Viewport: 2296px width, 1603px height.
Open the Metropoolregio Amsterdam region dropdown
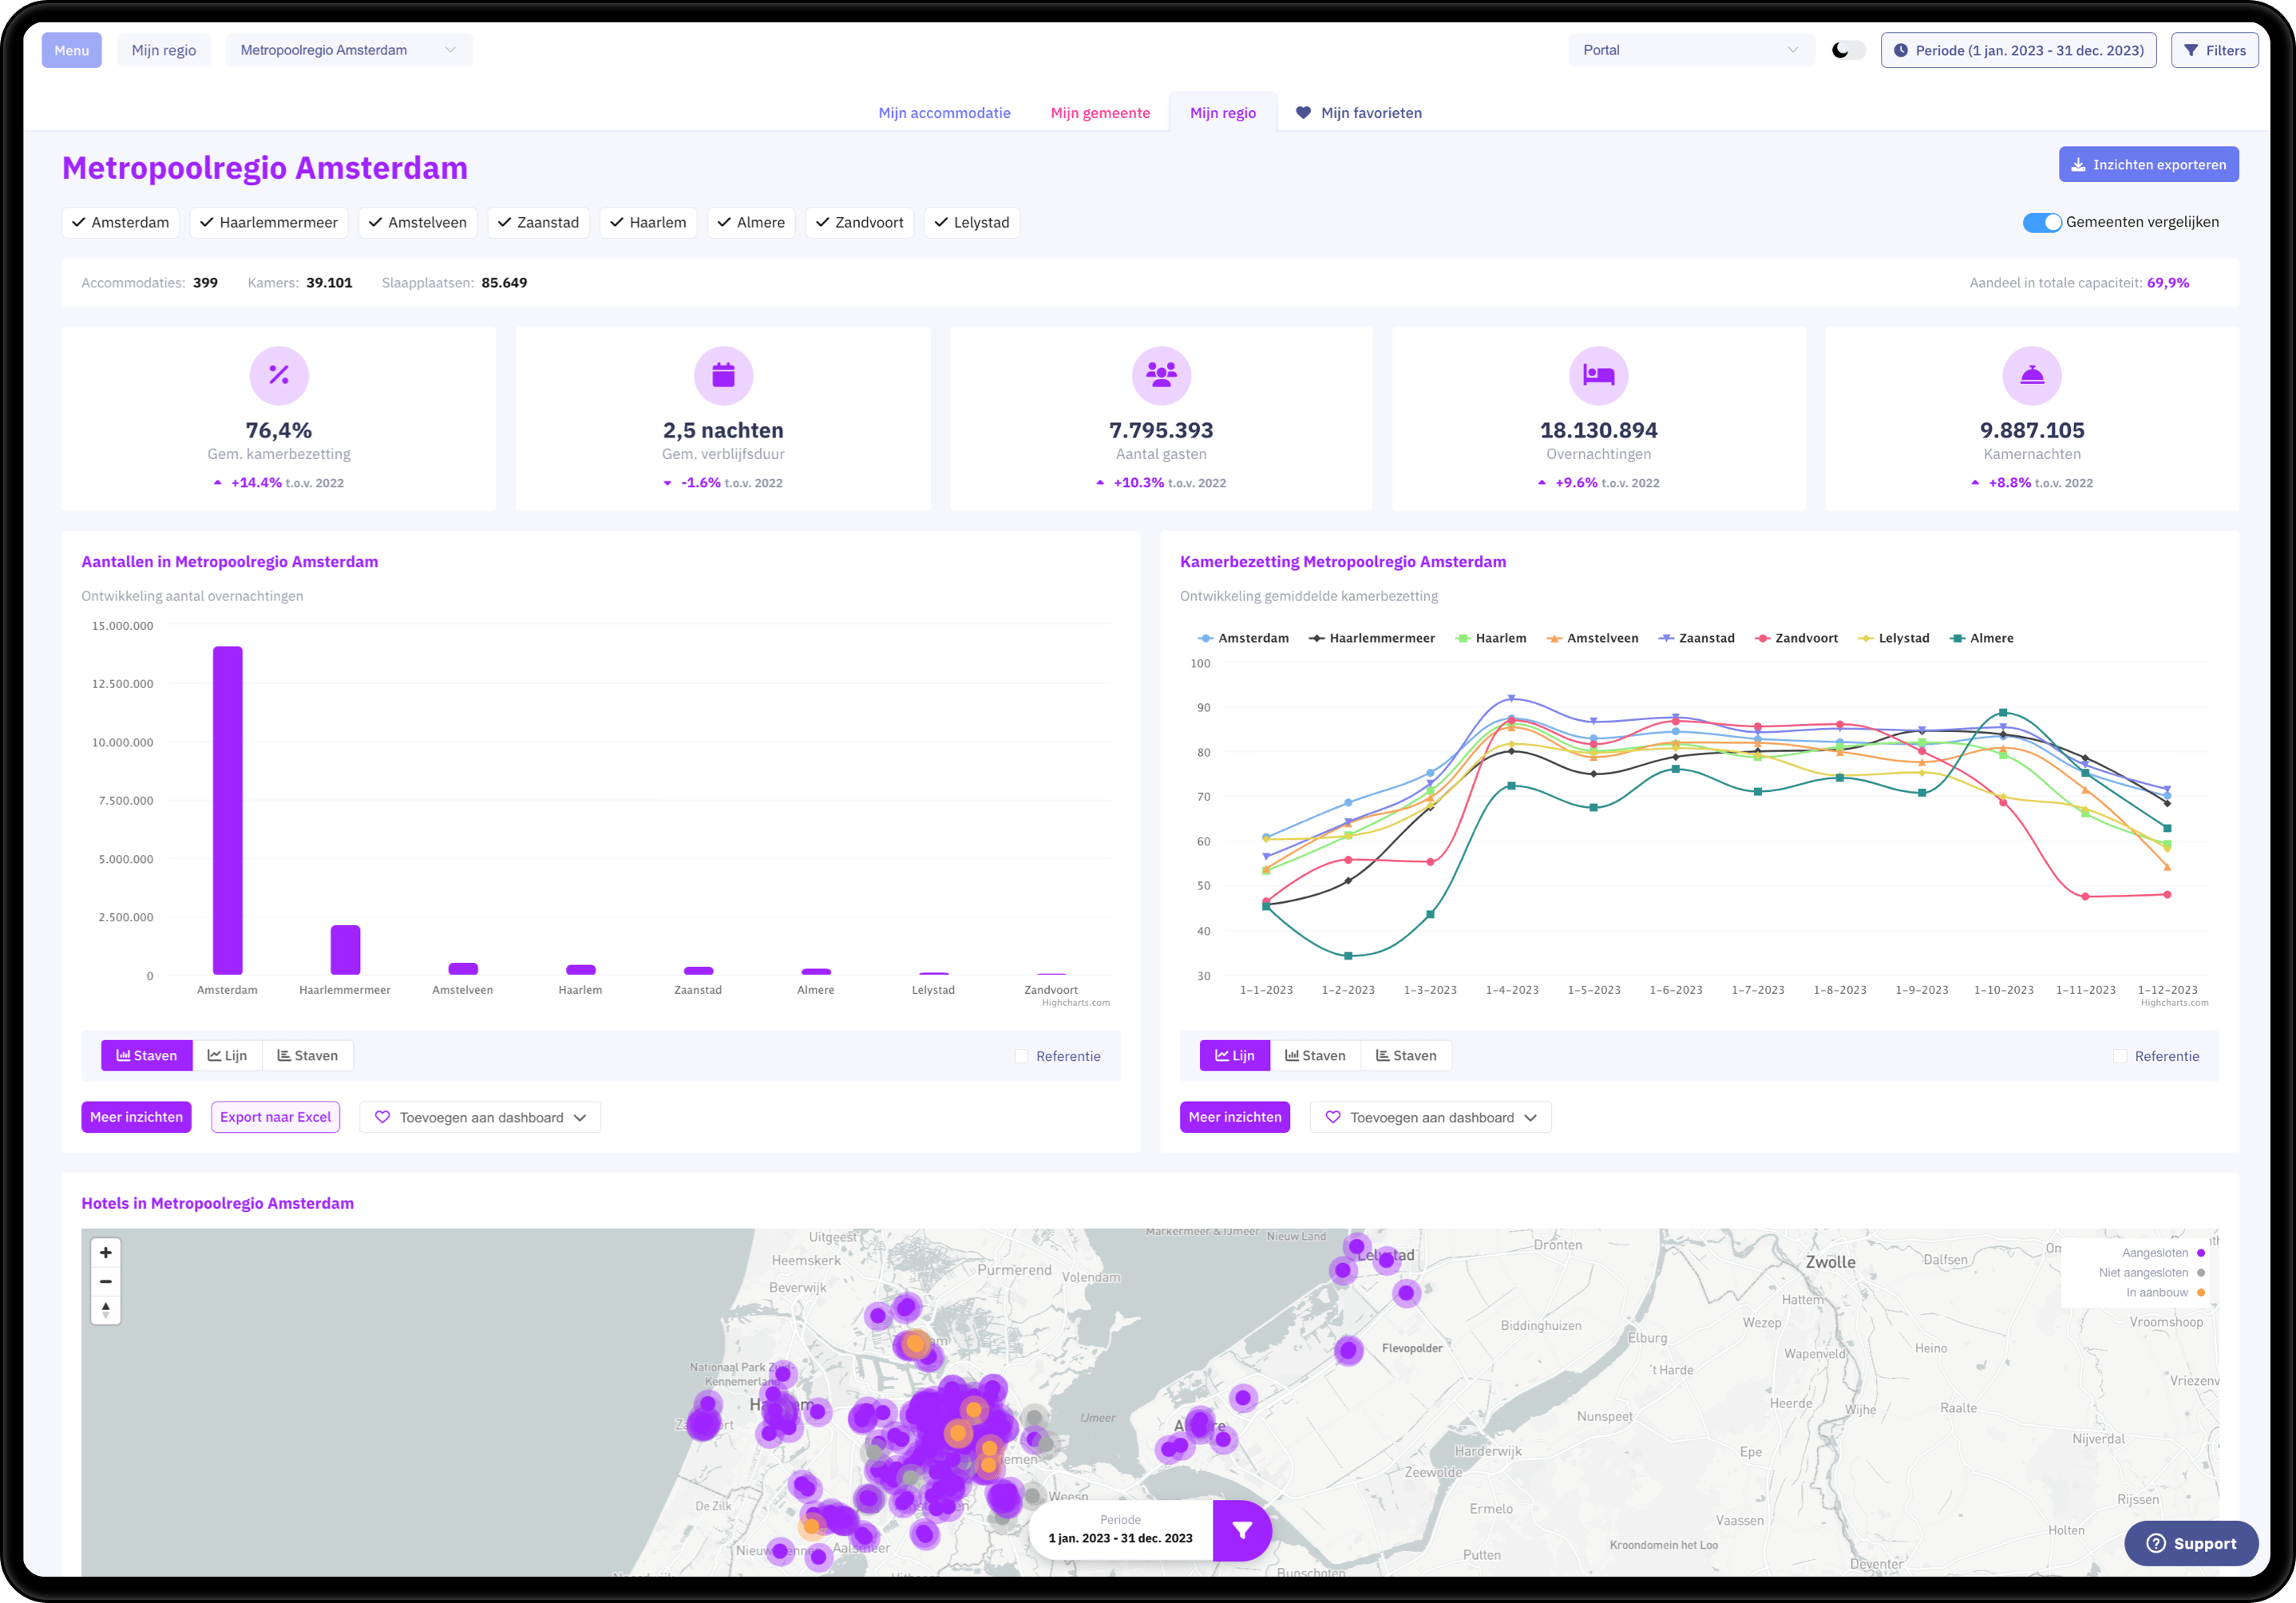[x=349, y=50]
